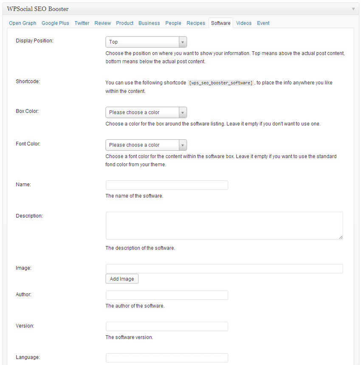Select the Twitter tab
361x365 pixels.
click(x=82, y=23)
